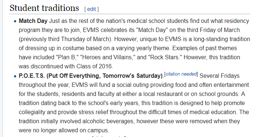Click the partially visible citation link at the bottom
The width and height of the screenshot is (254, 137).
pos(109,136)
